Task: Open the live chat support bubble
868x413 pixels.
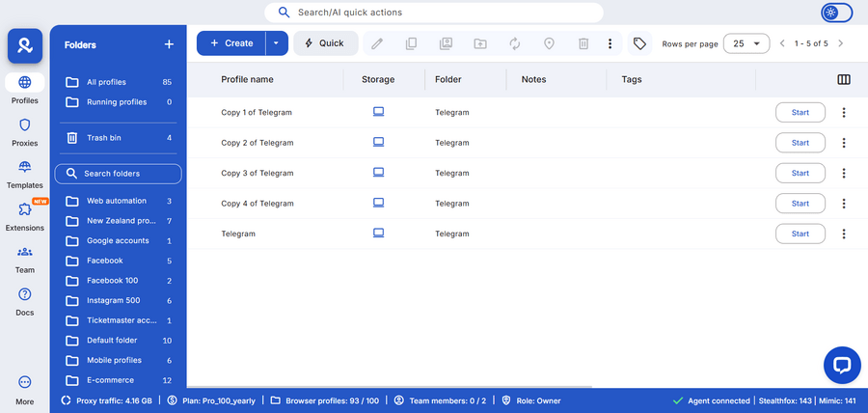Action: click(841, 365)
